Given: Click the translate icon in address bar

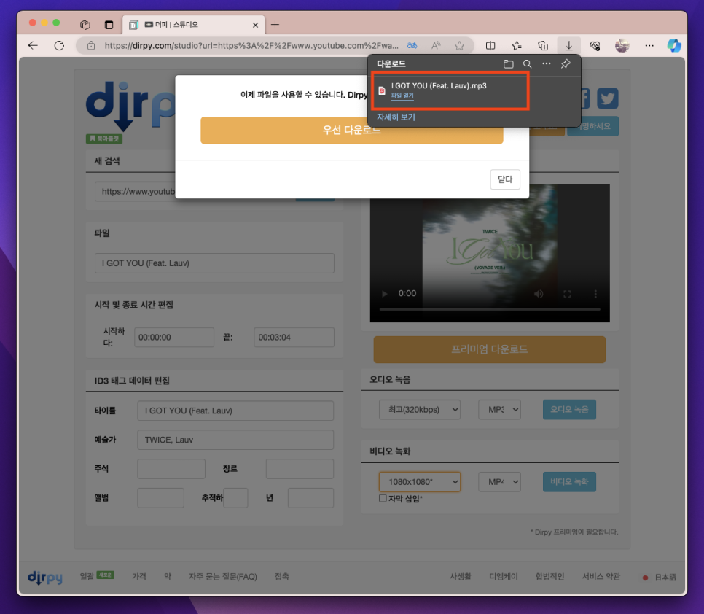Looking at the screenshot, I should [x=412, y=45].
